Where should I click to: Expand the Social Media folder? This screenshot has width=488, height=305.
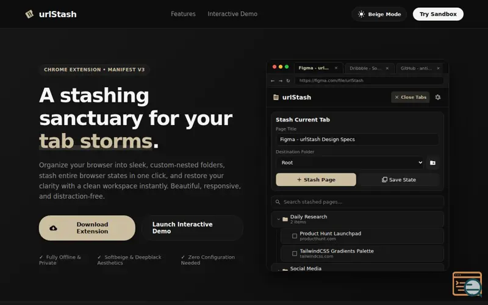[357, 268]
